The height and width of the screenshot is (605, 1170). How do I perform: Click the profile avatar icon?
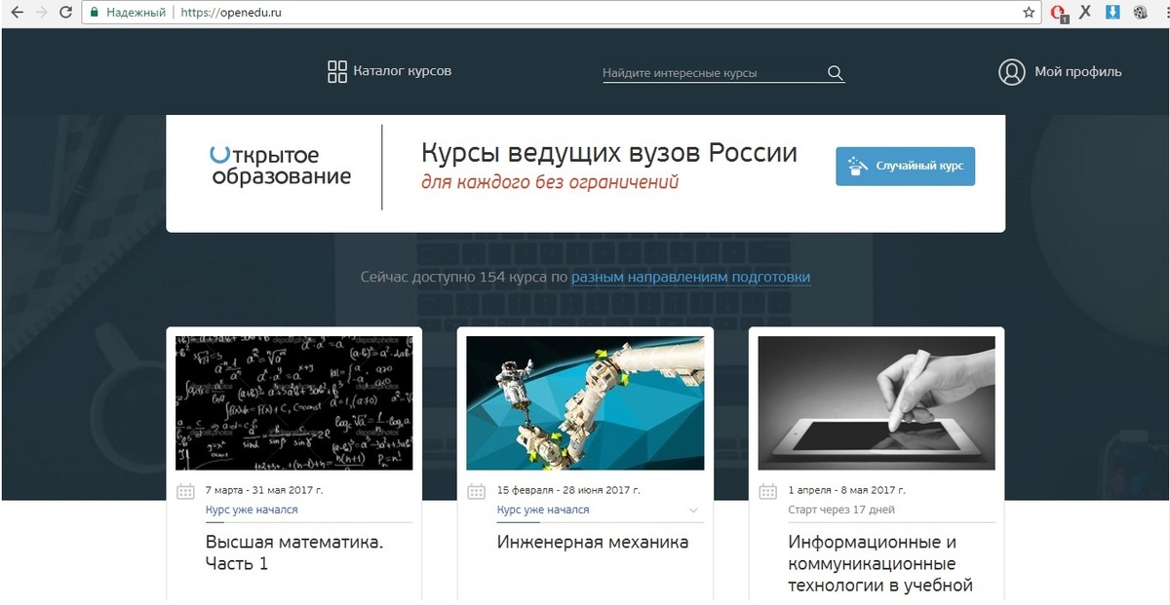pyautogui.click(x=1012, y=72)
